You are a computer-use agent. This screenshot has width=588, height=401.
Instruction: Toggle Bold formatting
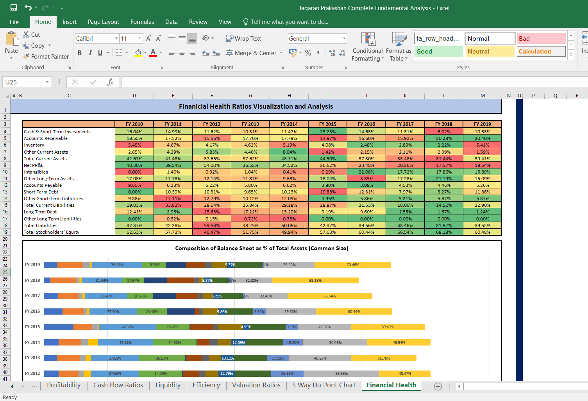coord(80,53)
